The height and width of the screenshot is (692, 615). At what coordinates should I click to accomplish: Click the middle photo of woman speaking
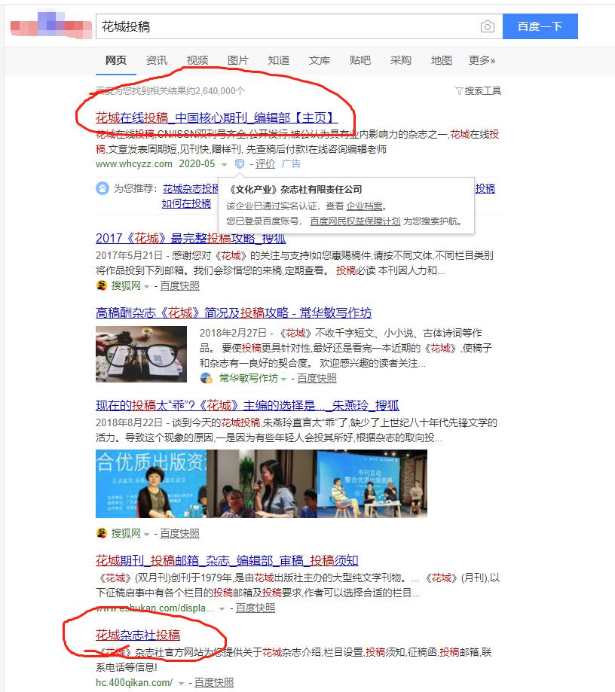pos(262,483)
